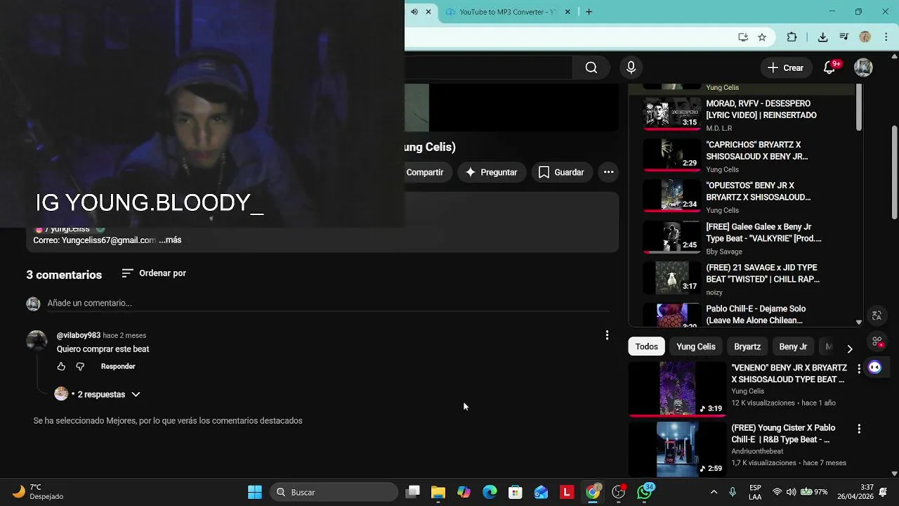Open File Explorer from the taskbar
Screen dimensions: 899x506
point(438,492)
